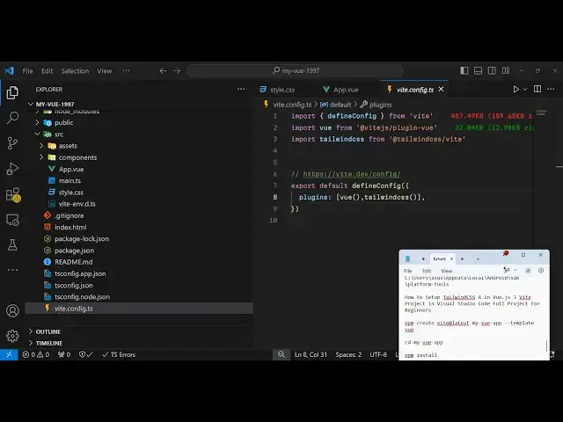Open the Explorer view in activity bar
The width and height of the screenshot is (563, 422).
pos(12,92)
